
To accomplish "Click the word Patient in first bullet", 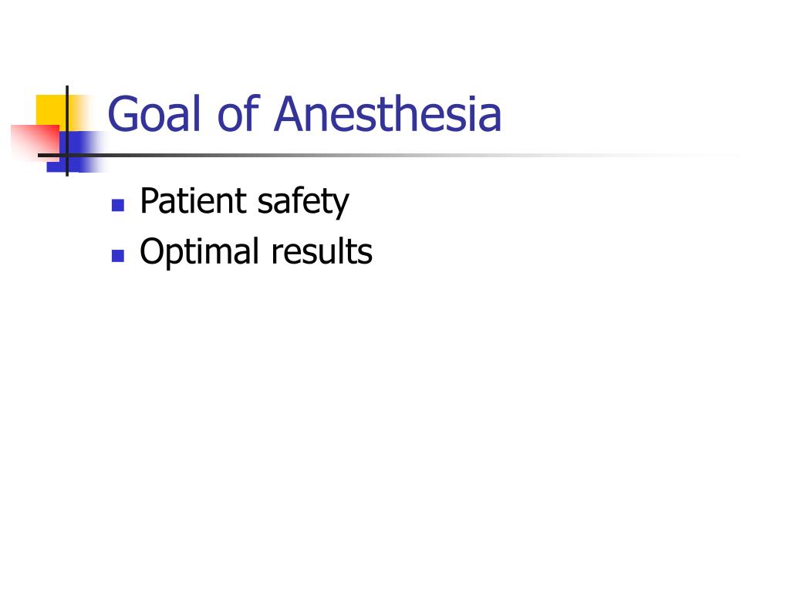I will pyautogui.click(x=194, y=201).
